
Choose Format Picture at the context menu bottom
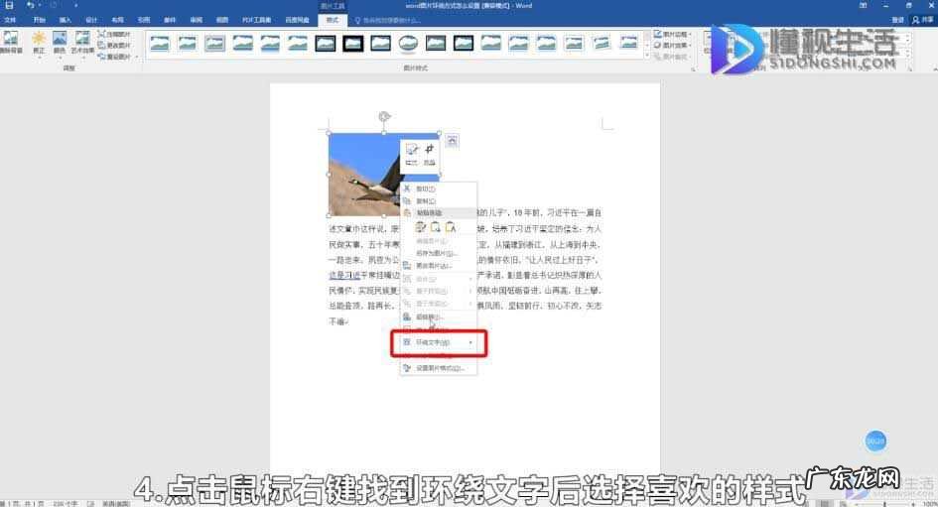[x=439, y=368]
